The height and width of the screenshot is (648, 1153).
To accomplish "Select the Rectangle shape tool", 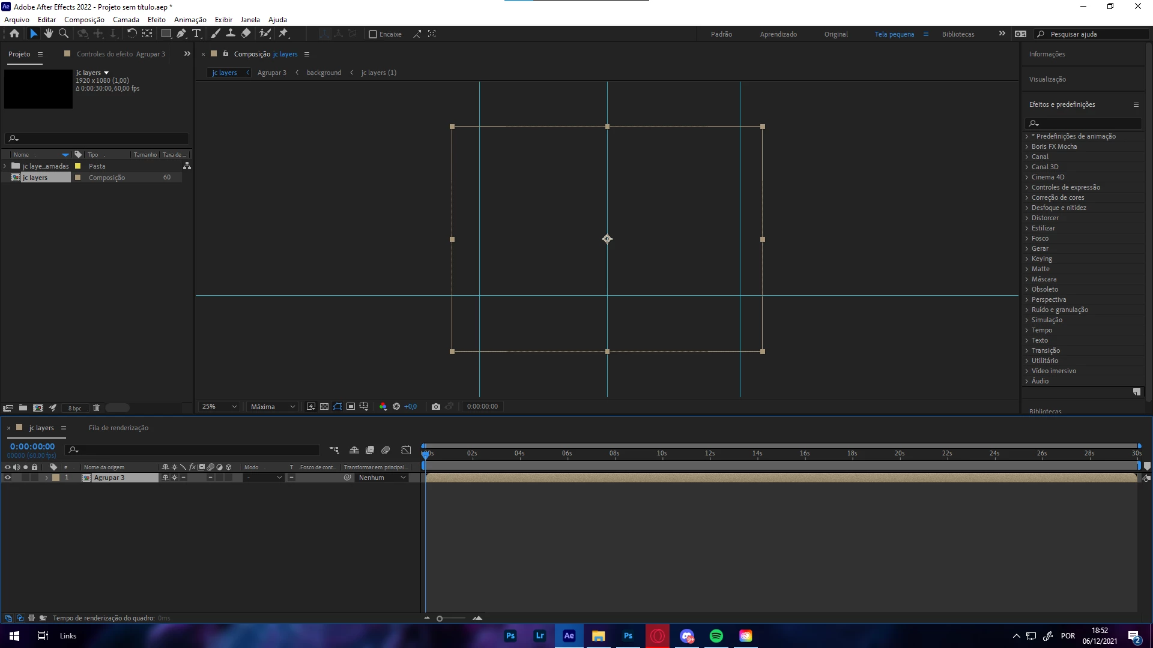I will click(x=166, y=34).
